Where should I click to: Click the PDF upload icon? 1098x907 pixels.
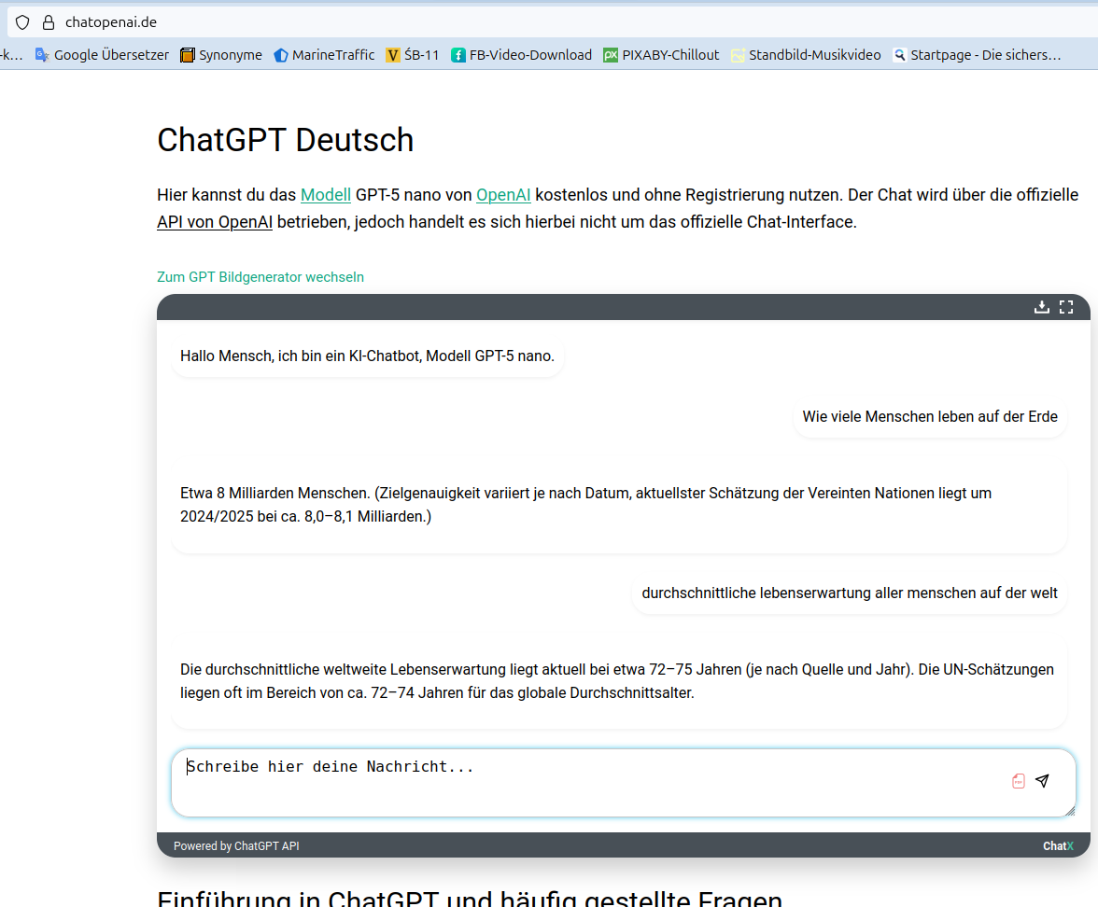[x=1019, y=781]
